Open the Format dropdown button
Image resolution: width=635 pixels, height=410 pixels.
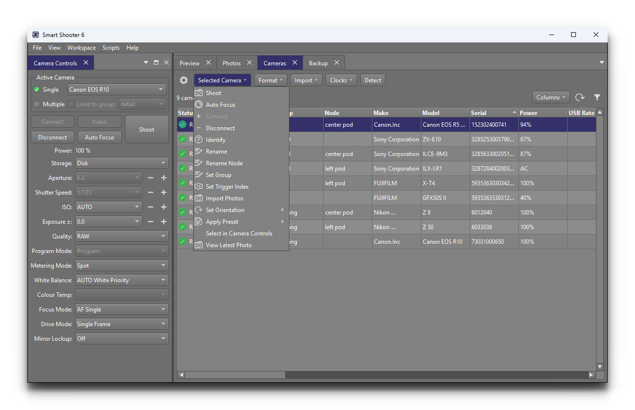coord(271,80)
